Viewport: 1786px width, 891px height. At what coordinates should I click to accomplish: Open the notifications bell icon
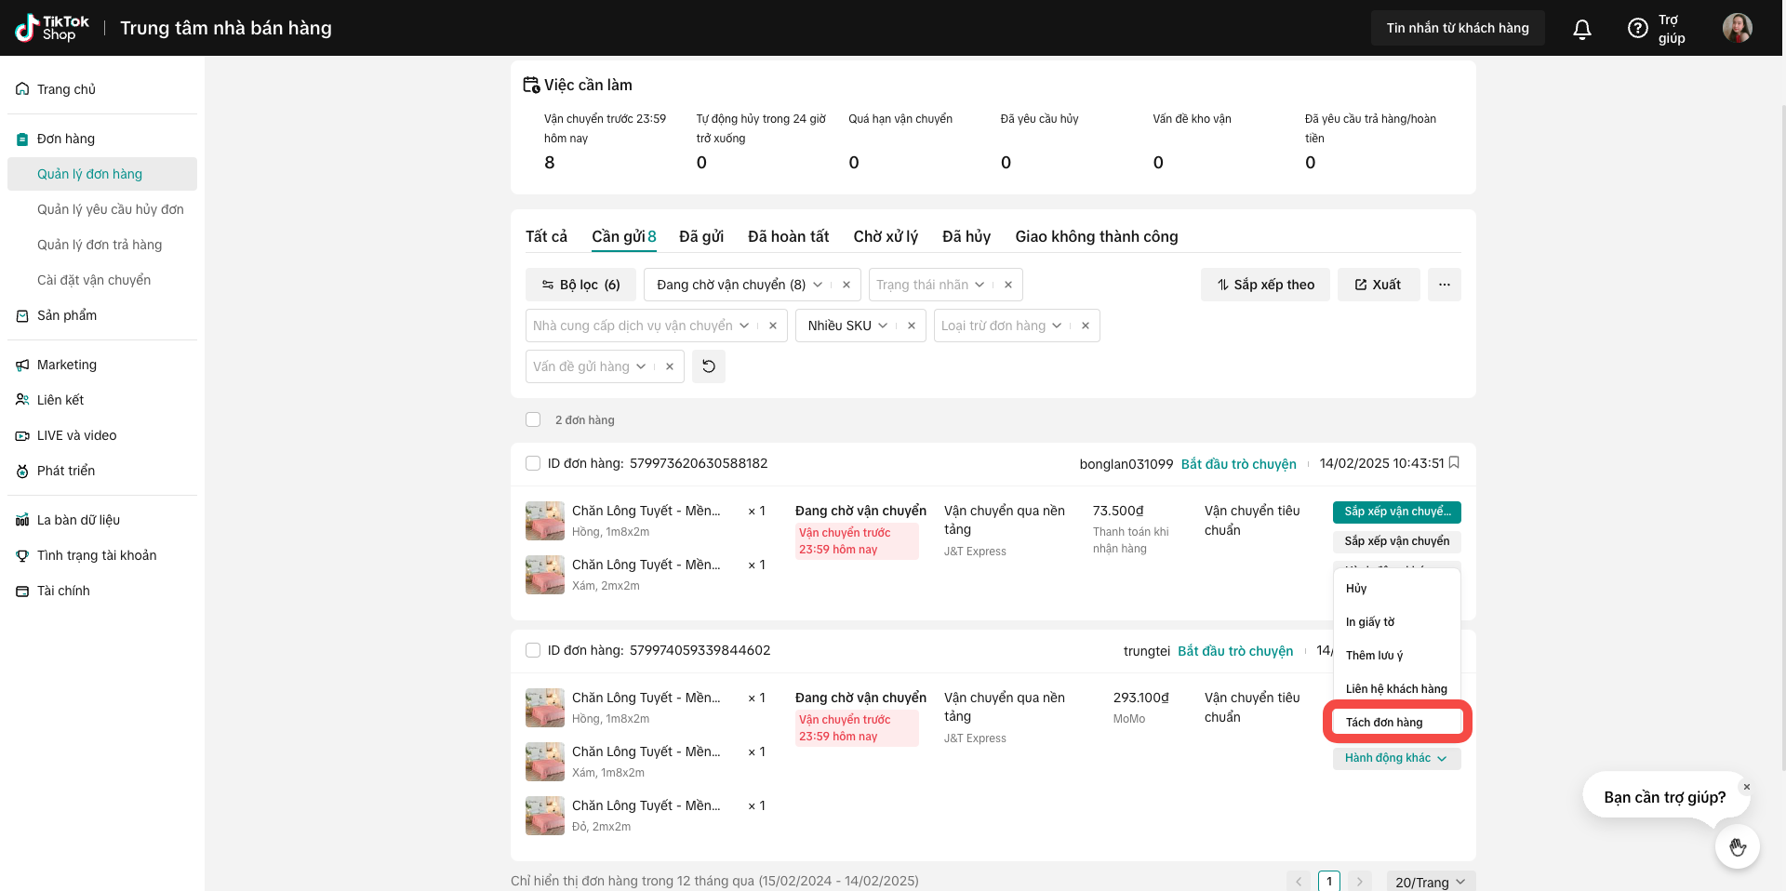coord(1581,29)
